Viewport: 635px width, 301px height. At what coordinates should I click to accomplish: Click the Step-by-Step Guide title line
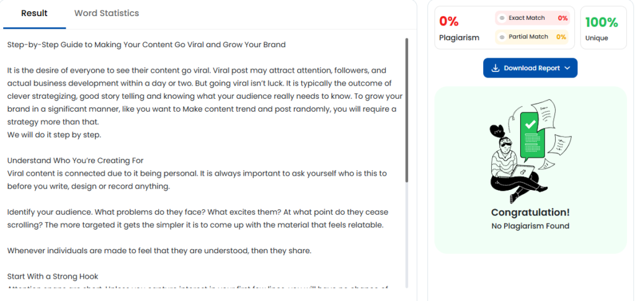(146, 45)
